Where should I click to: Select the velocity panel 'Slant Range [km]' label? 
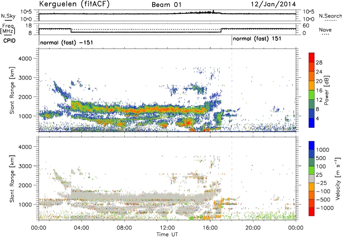tap(12, 179)
